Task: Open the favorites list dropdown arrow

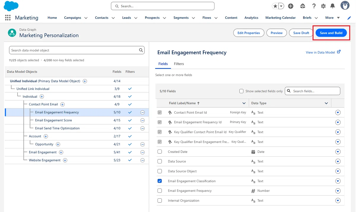Action: pyautogui.click(x=281, y=6)
